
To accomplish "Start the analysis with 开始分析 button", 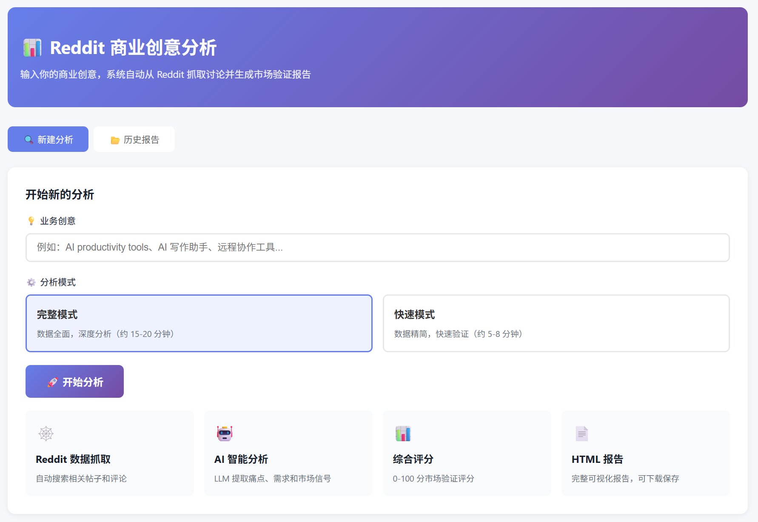I will point(74,381).
